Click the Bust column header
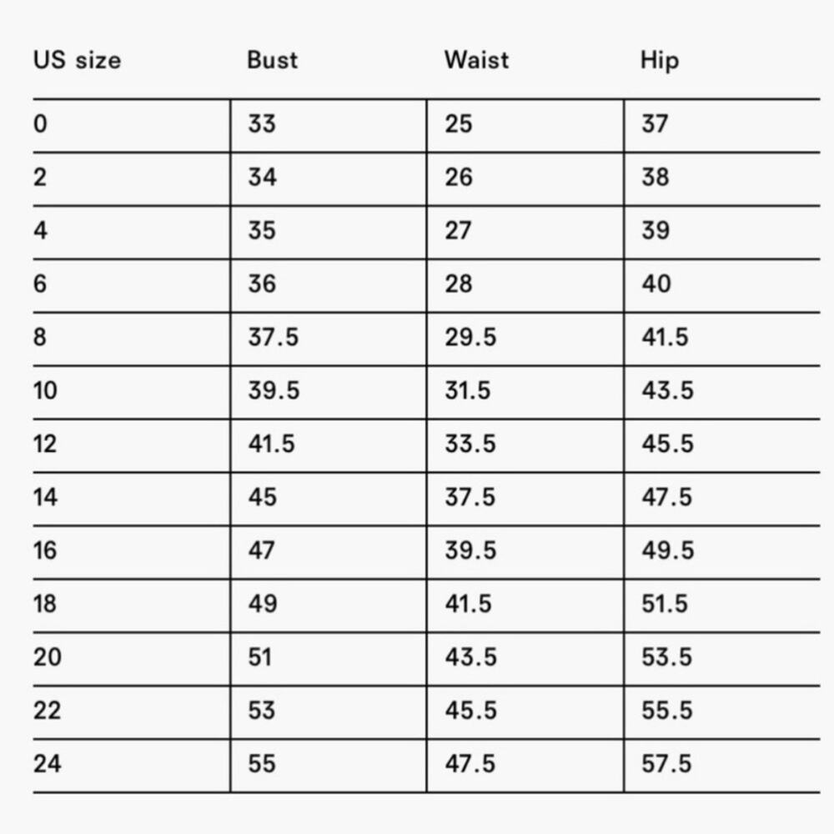Viewport: 834px width, 834px height. 272,60
